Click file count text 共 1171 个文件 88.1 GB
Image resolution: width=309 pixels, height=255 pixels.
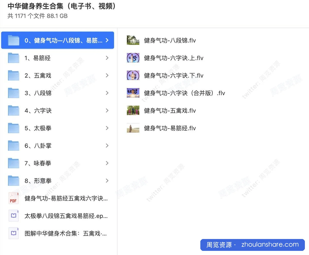[x=38, y=16]
